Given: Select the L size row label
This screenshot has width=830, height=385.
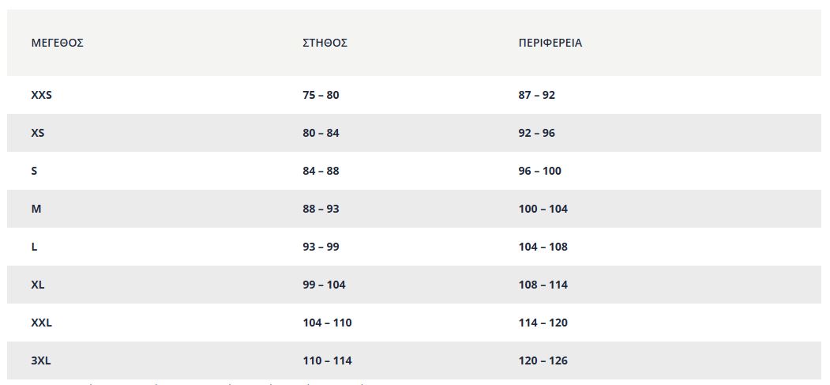Looking at the screenshot, I should (x=34, y=247).
